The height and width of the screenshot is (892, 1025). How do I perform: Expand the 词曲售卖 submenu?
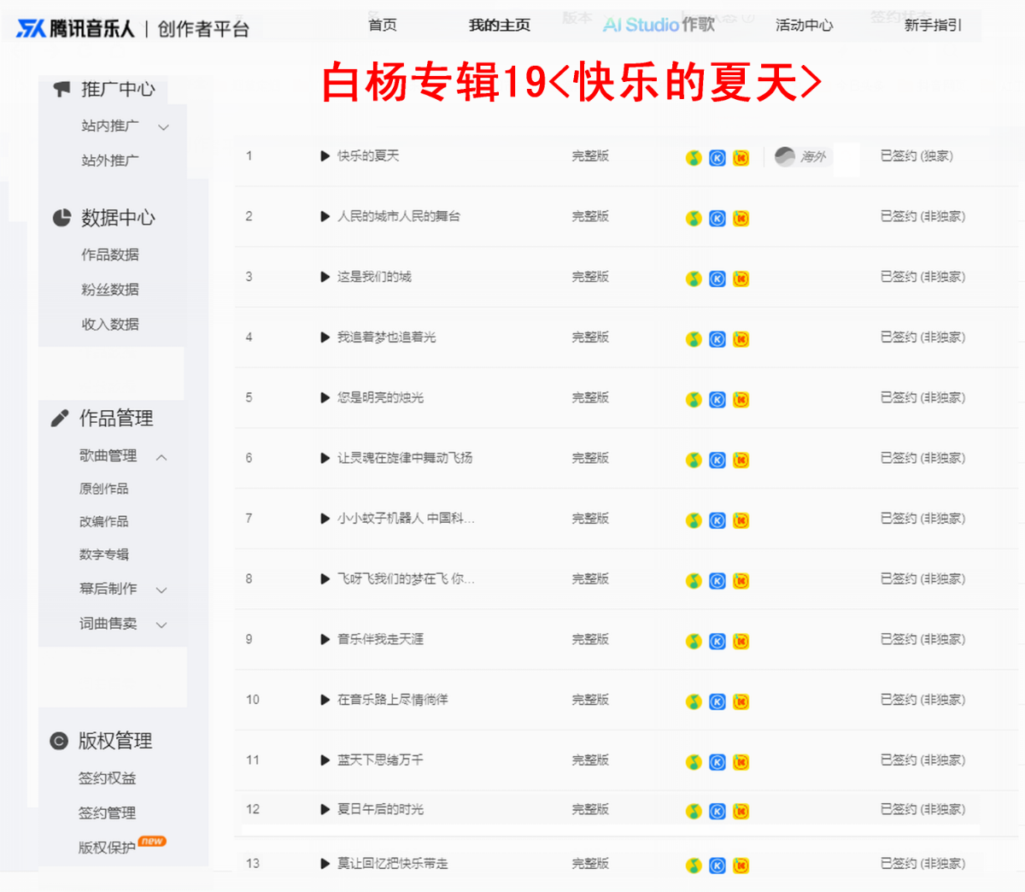161,625
